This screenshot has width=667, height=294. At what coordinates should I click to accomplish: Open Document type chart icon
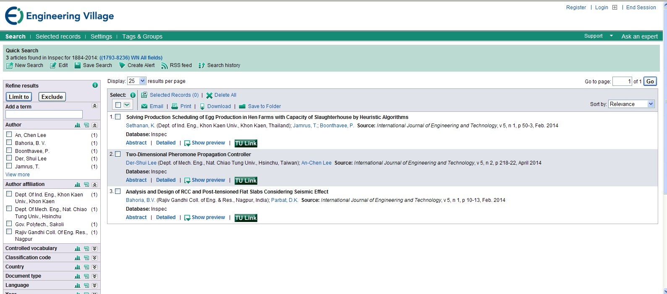pyautogui.click(x=77, y=276)
